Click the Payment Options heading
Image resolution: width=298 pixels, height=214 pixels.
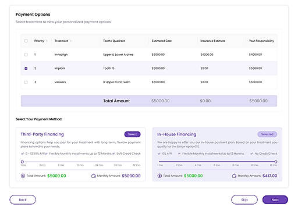click(33, 15)
